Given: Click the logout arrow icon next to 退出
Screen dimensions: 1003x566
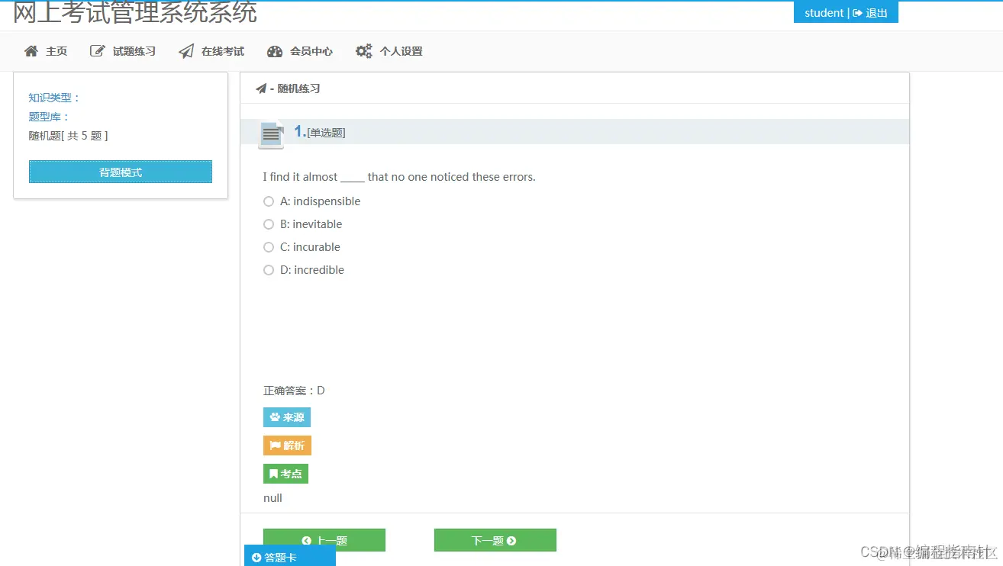Looking at the screenshot, I should (857, 13).
